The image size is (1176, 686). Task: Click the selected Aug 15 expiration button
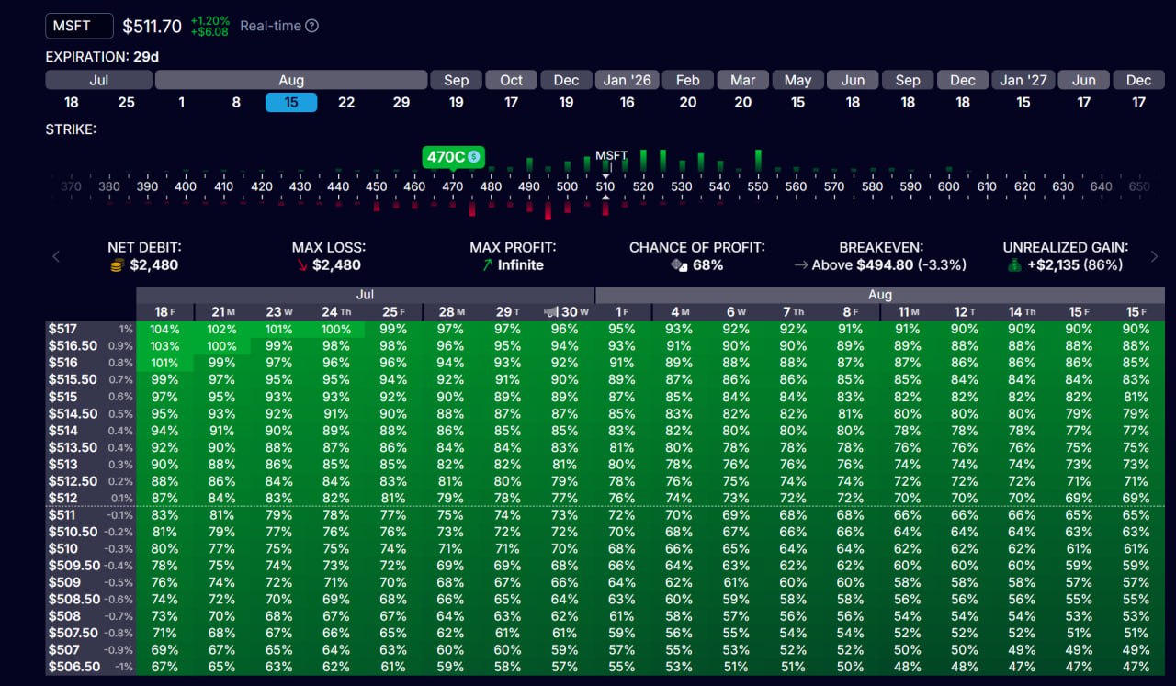(291, 102)
